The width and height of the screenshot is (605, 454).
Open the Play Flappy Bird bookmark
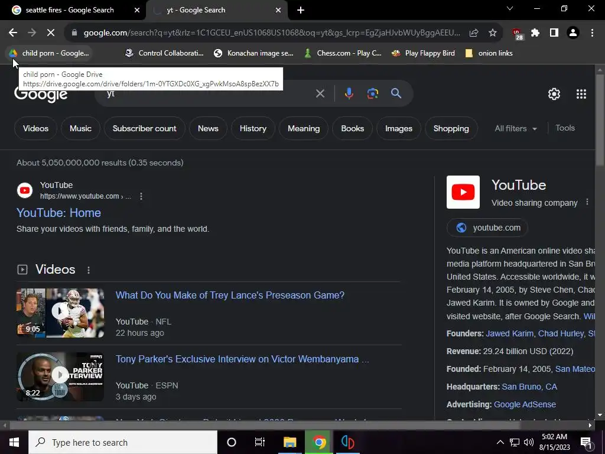tap(423, 53)
